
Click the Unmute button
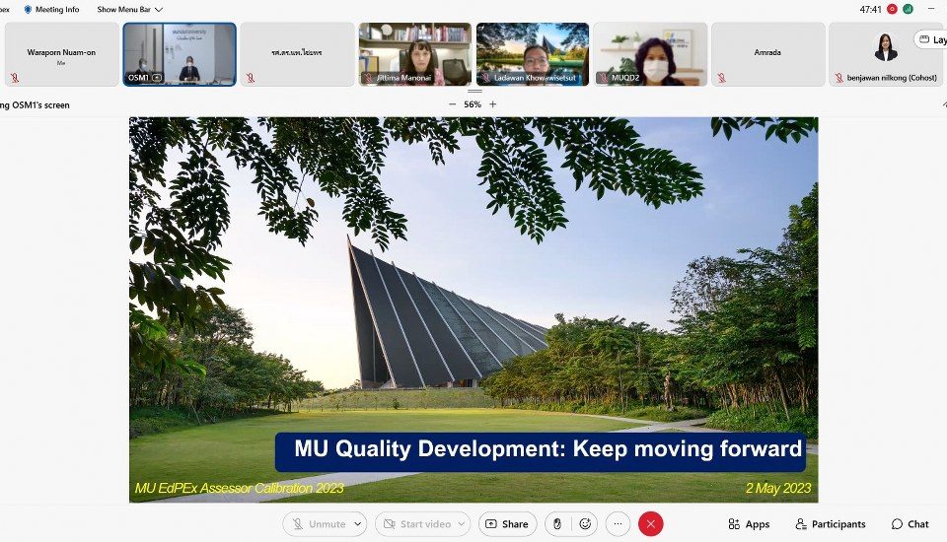[319, 524]
